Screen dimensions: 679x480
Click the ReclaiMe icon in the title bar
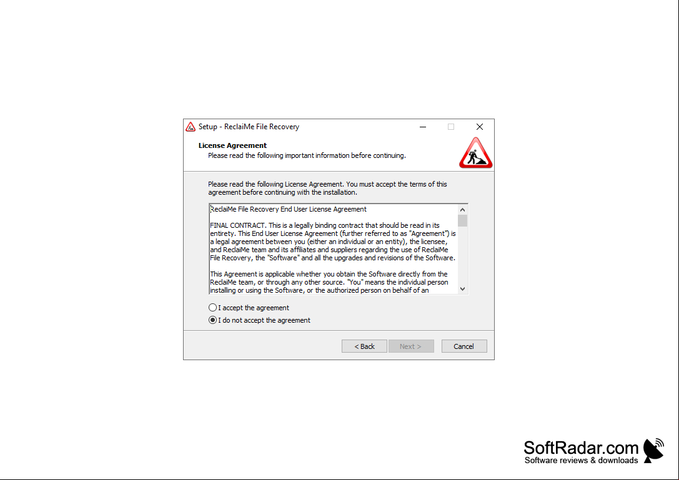(191, 127)
